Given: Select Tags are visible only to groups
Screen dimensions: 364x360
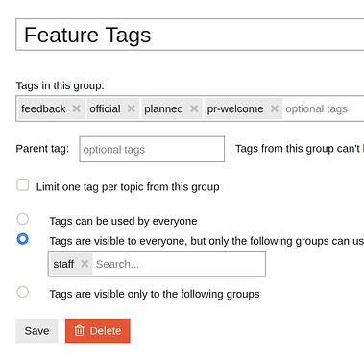Looking at the screenshot, I should click(x=22, y=292).
